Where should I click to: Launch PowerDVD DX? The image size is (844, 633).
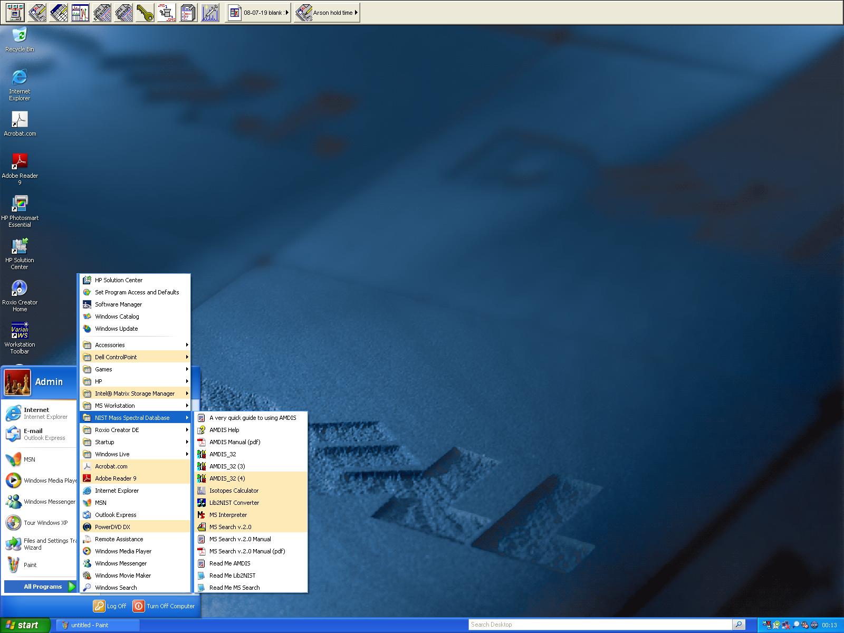point(135,527)
